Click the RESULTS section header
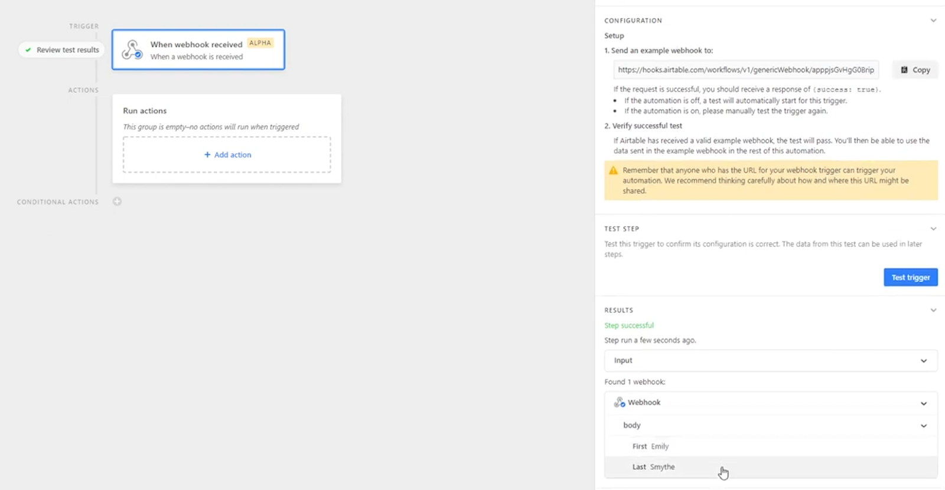Image resolution: width=945 pixels, height=490 pixels. click(618, 310)
